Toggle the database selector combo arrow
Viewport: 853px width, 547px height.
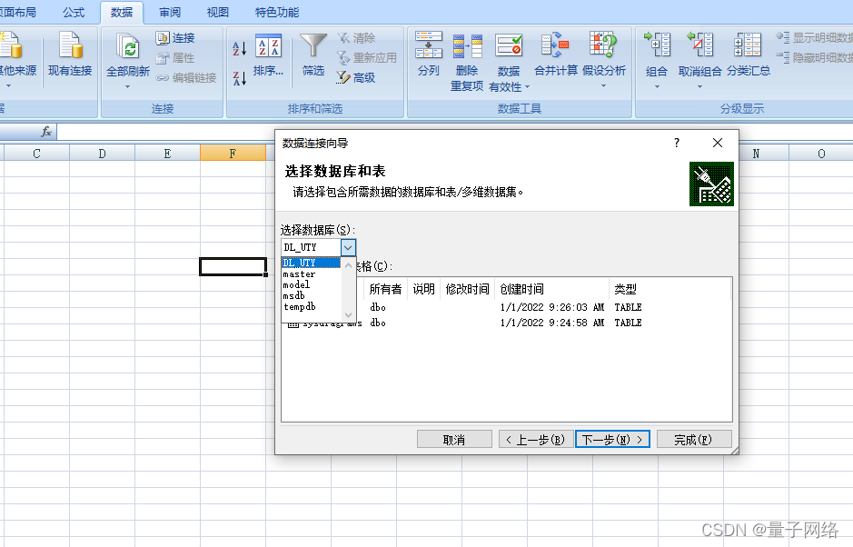click(x=348, y=248)
